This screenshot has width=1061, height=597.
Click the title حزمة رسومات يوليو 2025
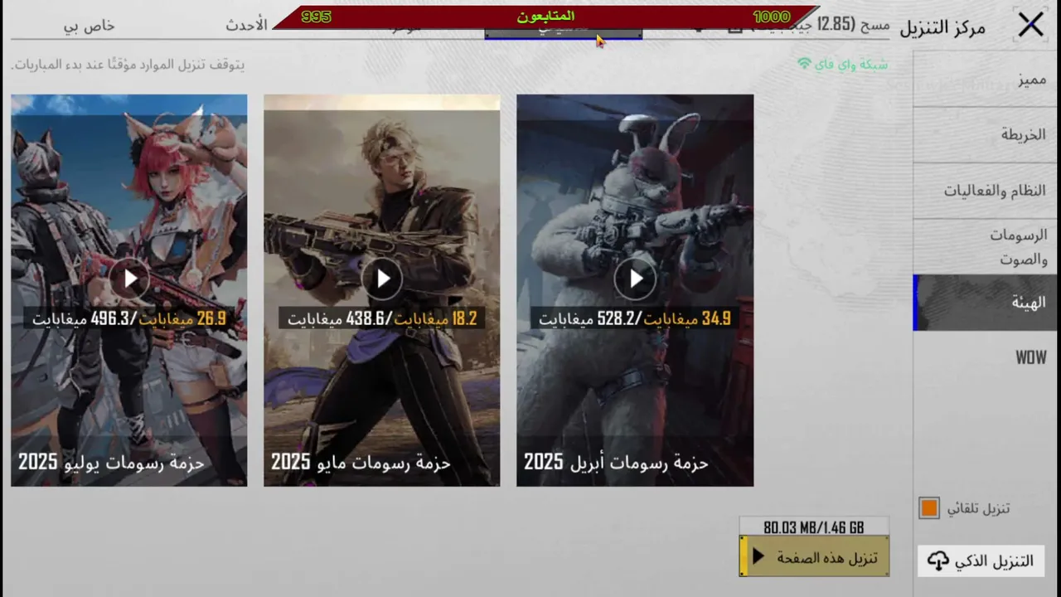(111, 462)
